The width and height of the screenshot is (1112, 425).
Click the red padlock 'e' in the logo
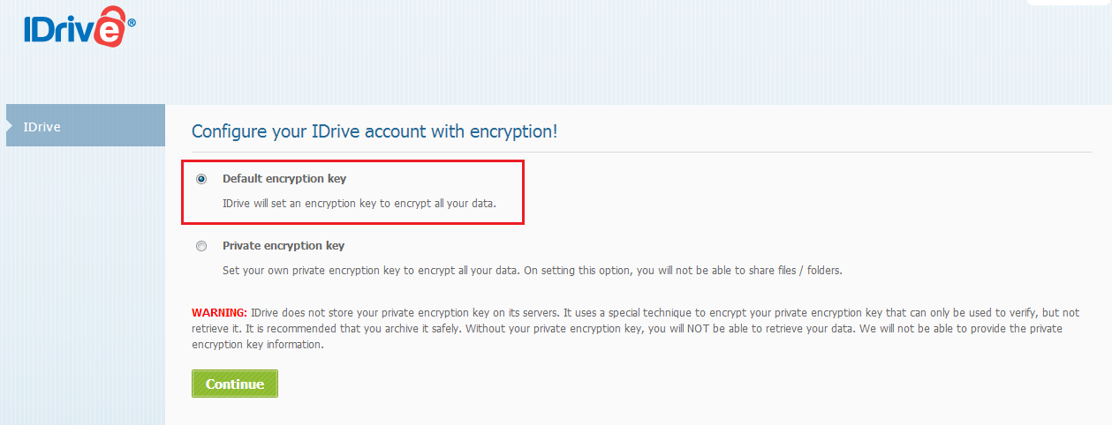110,26
